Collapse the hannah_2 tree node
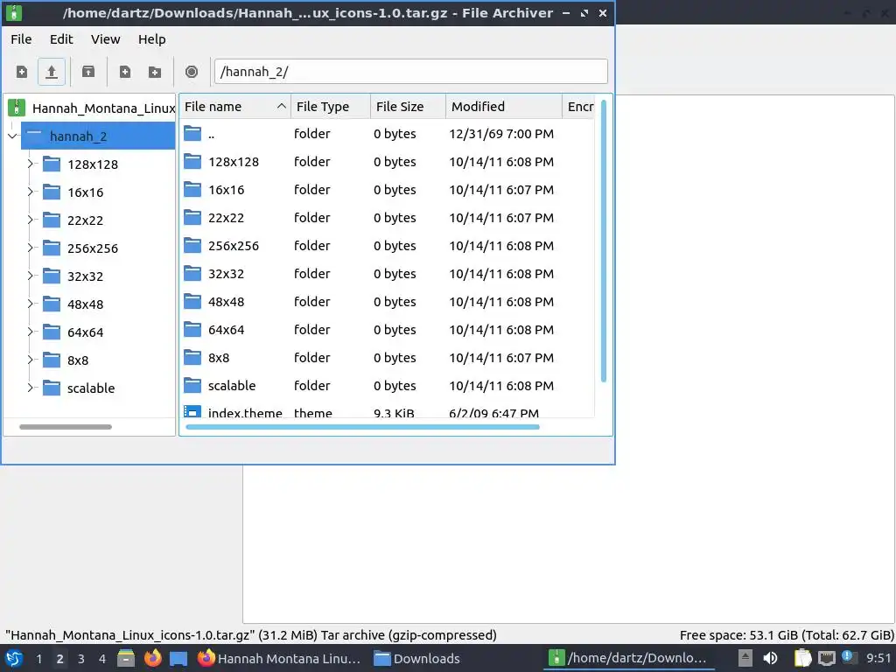 [12, 136]
